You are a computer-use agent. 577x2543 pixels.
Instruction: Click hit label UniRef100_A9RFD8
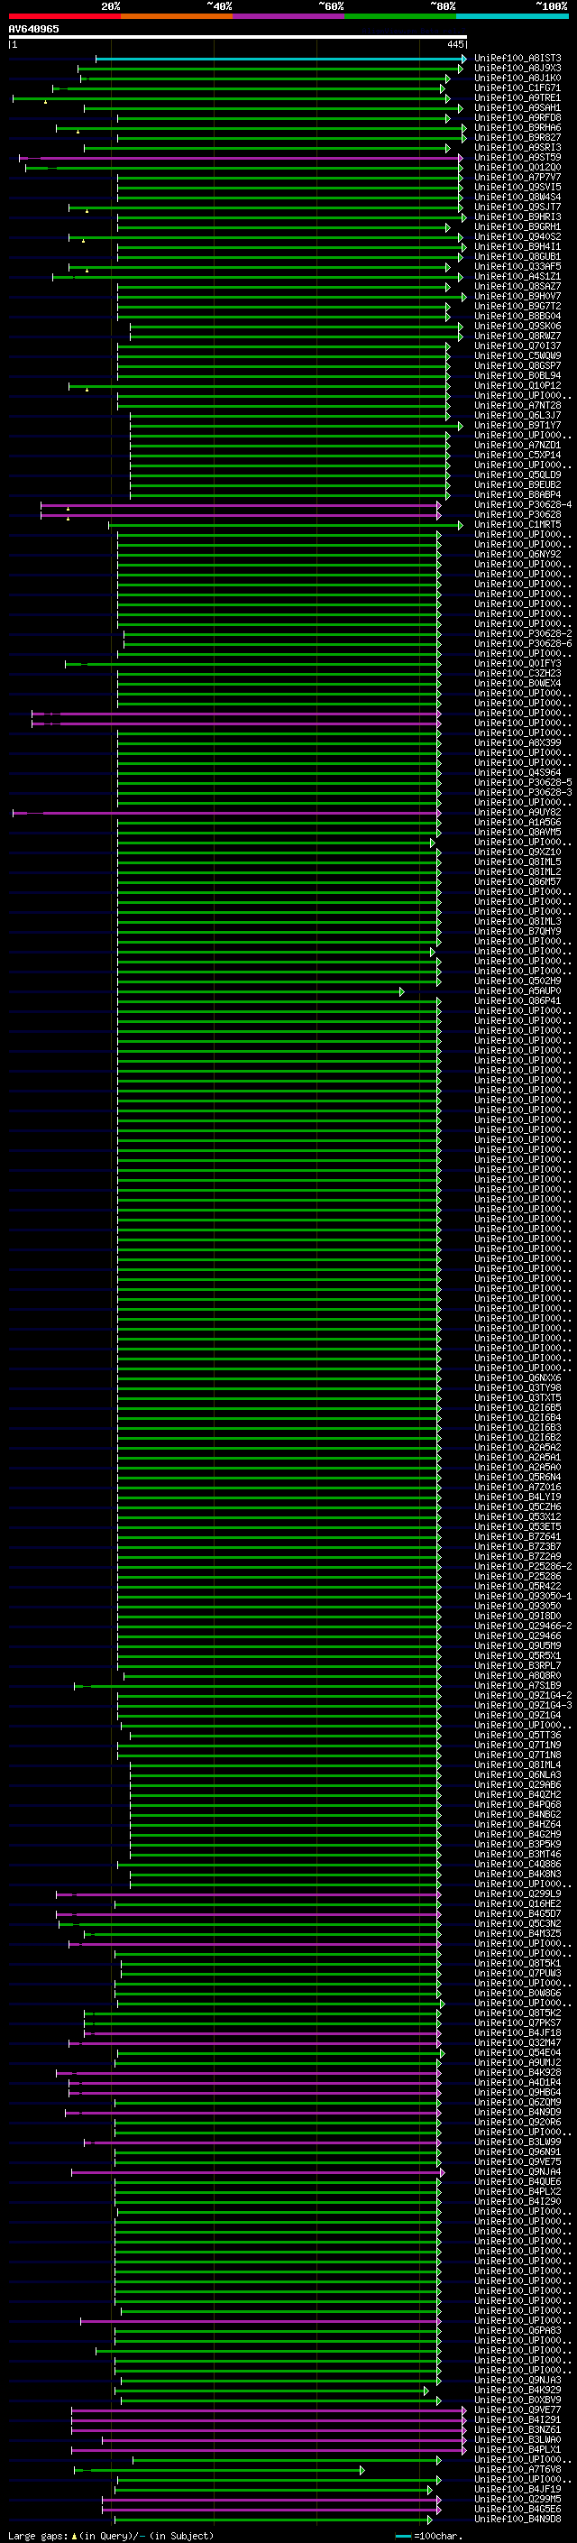tap(517, 117)
